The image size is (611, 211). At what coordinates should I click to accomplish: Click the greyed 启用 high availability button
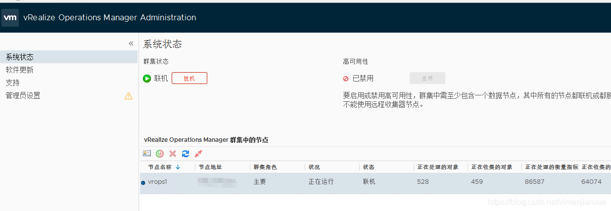(x=427, y=78)
